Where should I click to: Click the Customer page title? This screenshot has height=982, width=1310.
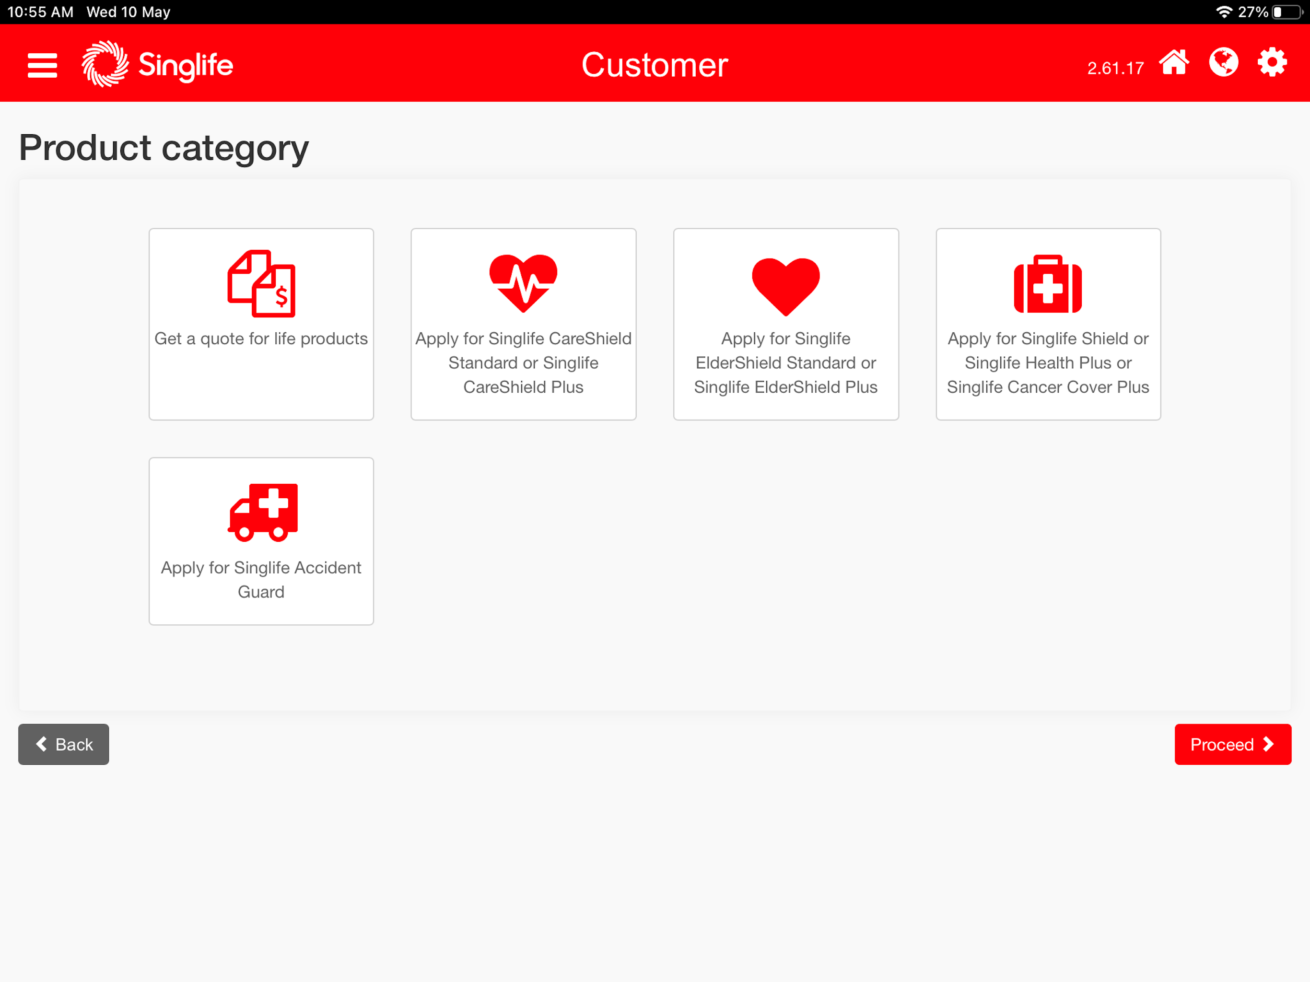(655, 65)
